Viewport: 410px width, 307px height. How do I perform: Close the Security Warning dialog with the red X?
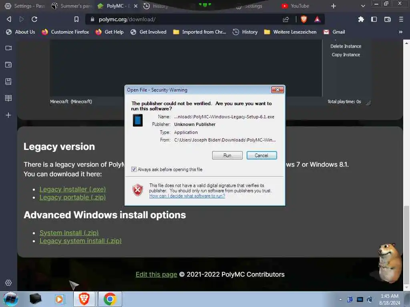click(277, 90)
